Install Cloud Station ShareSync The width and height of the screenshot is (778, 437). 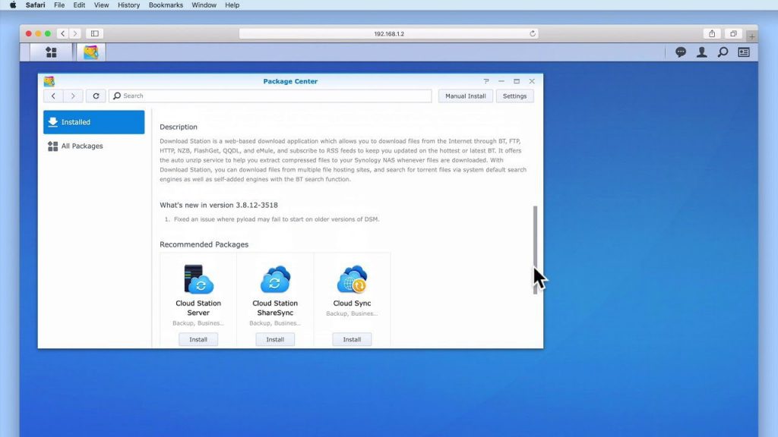[275, 339]
